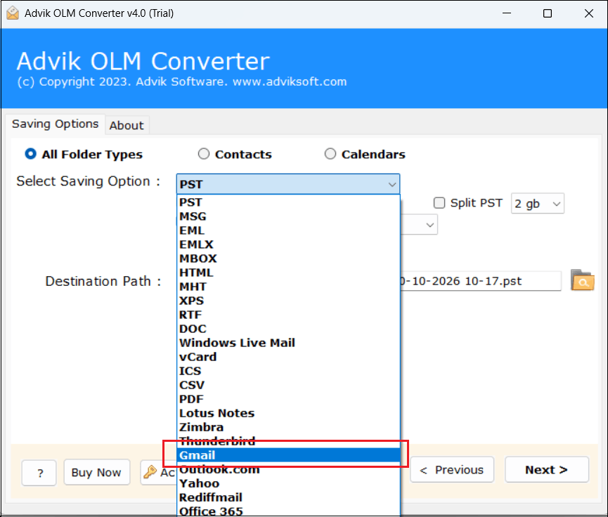Choose HTML from the saving options list

pos(288,273)
